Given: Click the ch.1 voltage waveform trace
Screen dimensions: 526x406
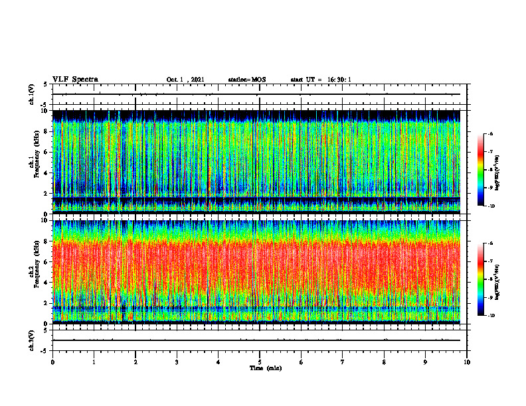Looking at the screenshot, I should click(x=256, y=94).
